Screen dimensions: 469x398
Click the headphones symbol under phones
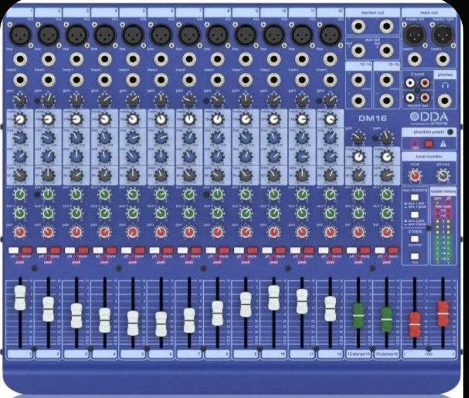click(445, 85)
